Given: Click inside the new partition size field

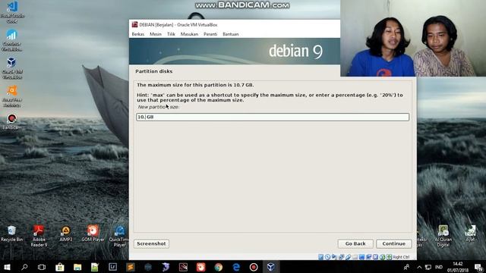Looking at the screenshot, I should tap(273, 117).
